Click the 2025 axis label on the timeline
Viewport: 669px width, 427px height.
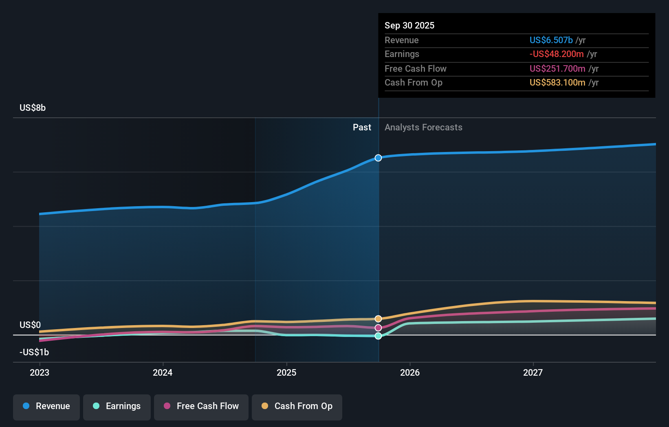click(x=286, y=372)
